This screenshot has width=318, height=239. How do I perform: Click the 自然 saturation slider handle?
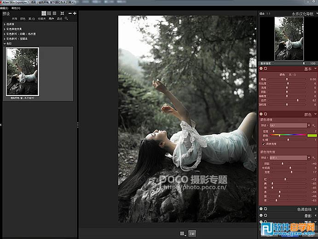coord(298,100)
